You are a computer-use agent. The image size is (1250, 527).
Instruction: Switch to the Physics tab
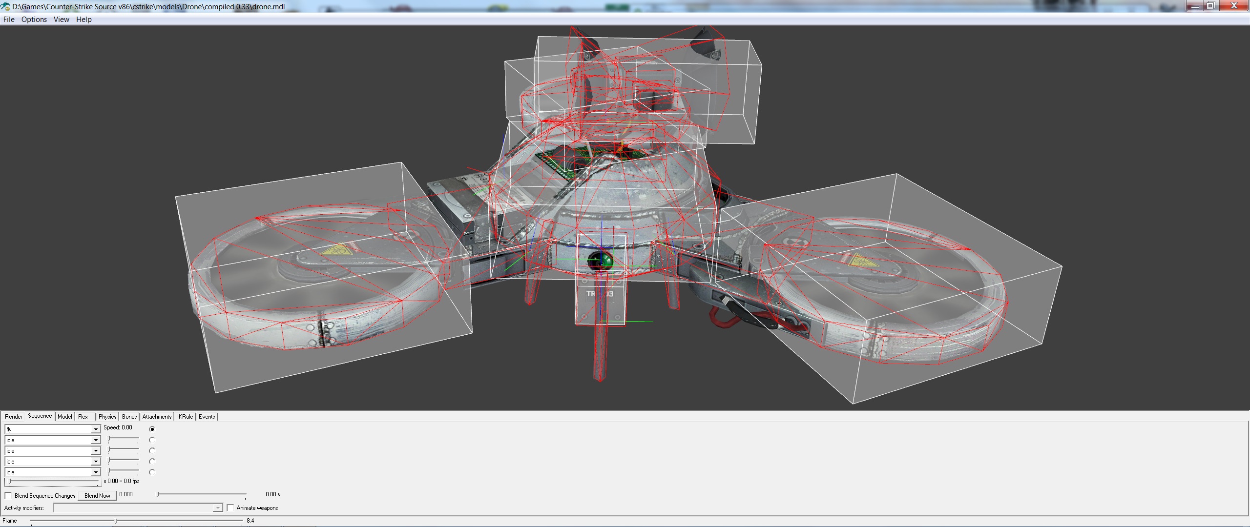click(107, 417)
